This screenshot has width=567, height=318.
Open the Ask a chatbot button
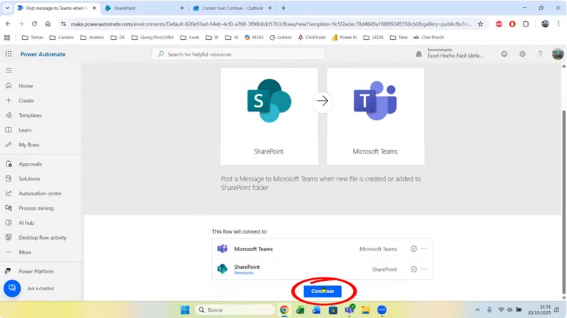[12, 288]
